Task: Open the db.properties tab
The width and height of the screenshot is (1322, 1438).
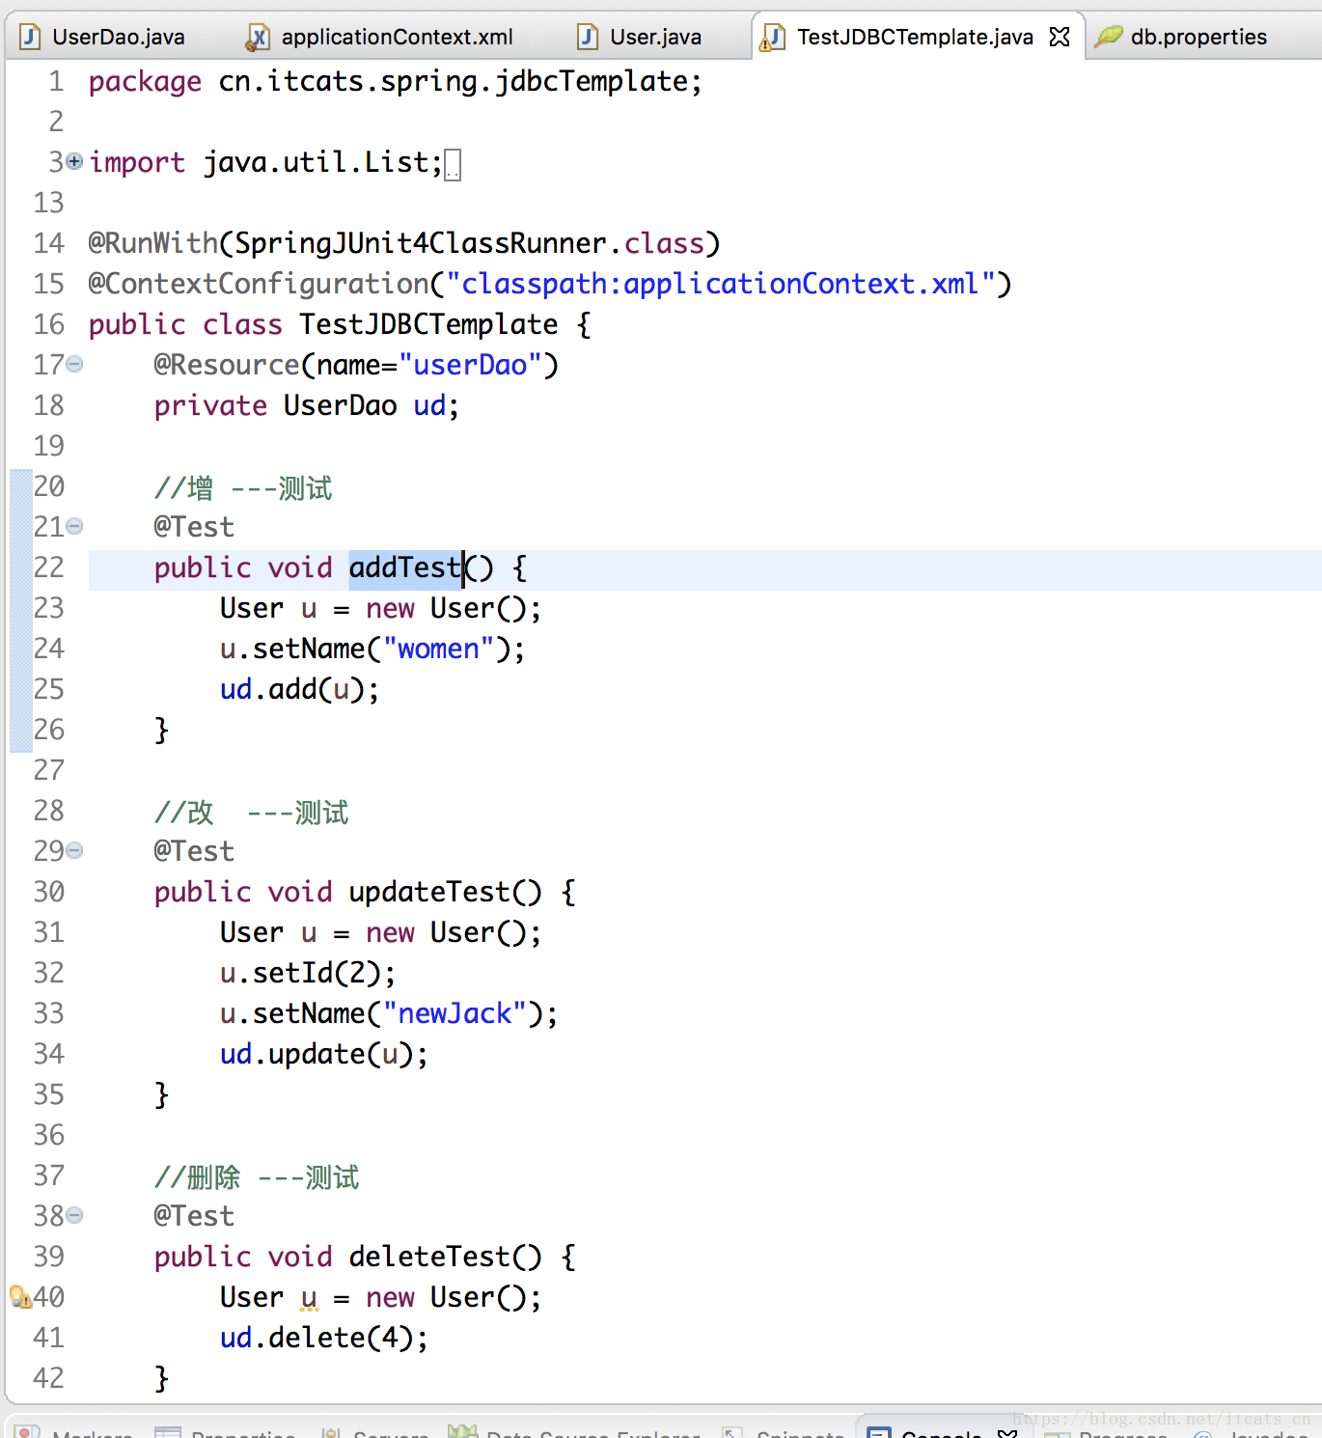Action: tap(1198, 37)
